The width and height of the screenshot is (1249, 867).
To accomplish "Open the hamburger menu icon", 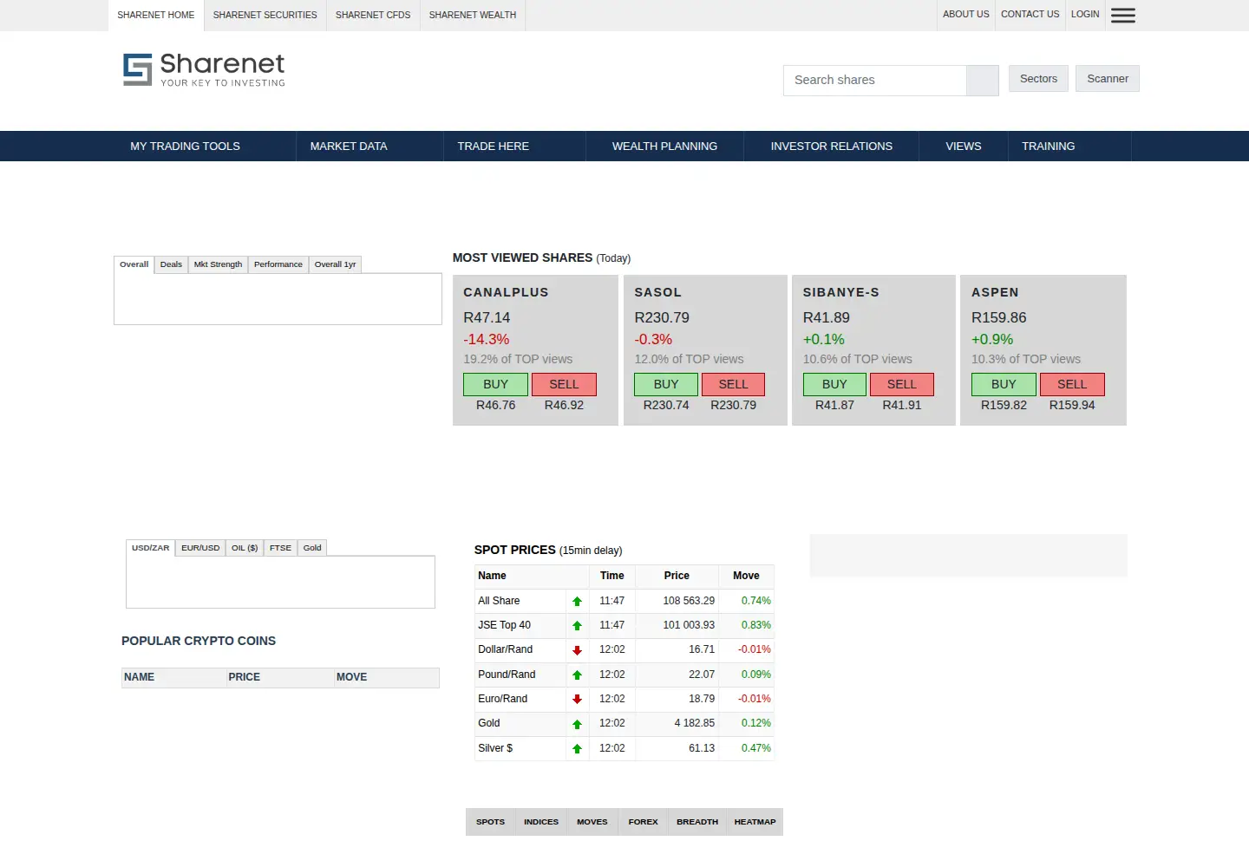I will [x=1122, y=15].
